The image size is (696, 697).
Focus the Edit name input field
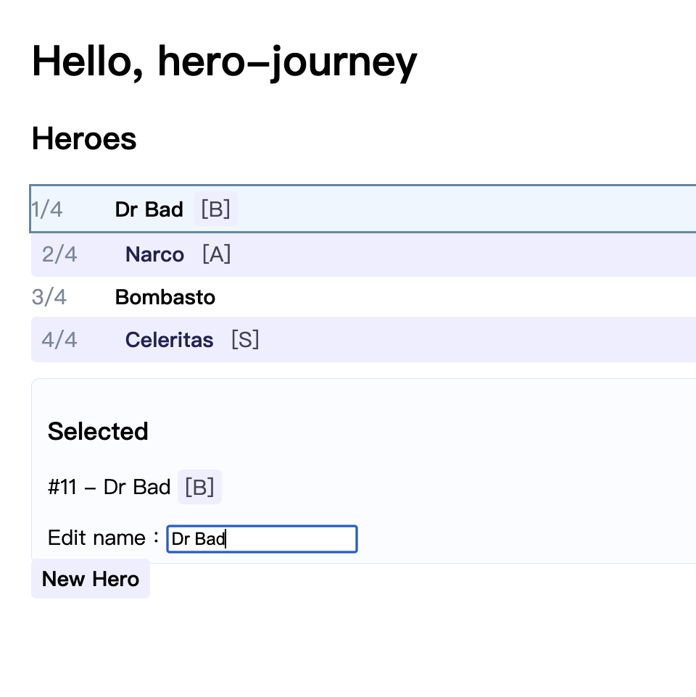(x=262, y=539)
